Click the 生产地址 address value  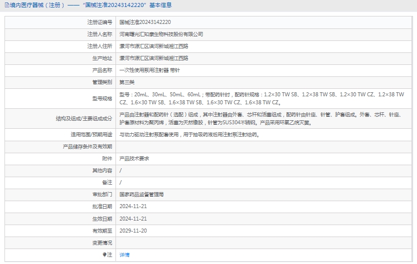coord(153,58)
